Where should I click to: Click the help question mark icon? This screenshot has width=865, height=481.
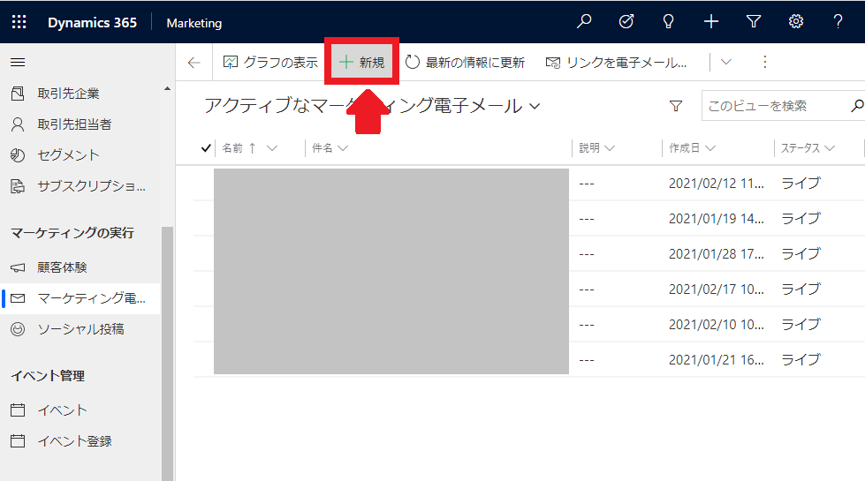(x=838, y=22)
